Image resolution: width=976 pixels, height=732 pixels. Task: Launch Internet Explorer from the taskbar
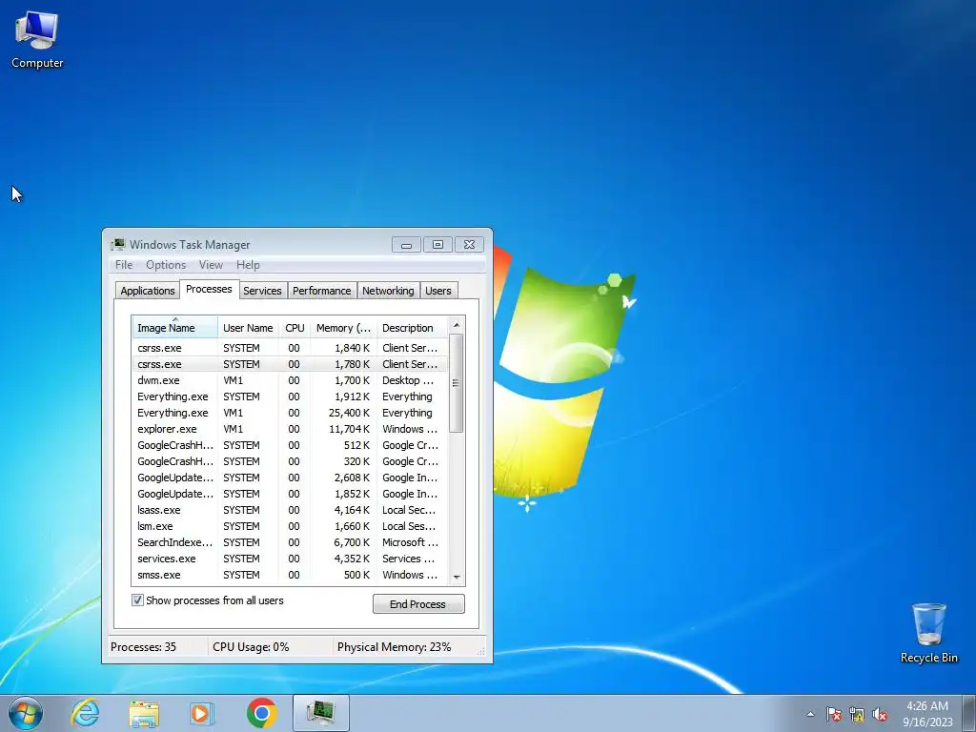[85, 713]
